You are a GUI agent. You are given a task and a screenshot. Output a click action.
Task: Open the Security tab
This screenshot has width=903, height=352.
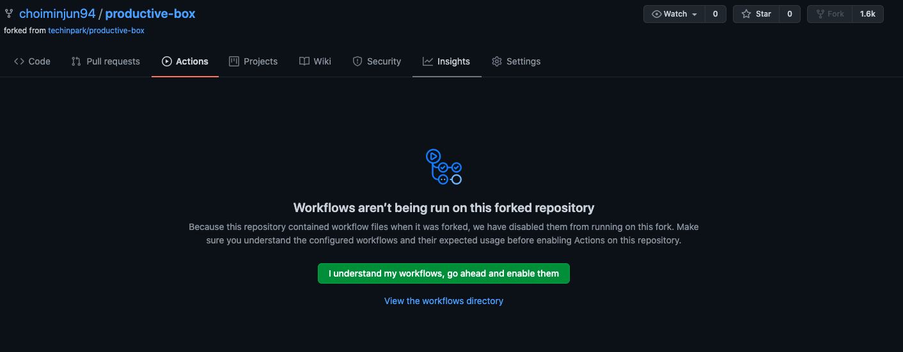pyautogui.click(x=377, y=61)
